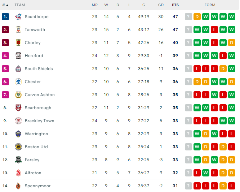Click the FORM column header
Viewport: 240px width, 192px height.
point(210,5)
